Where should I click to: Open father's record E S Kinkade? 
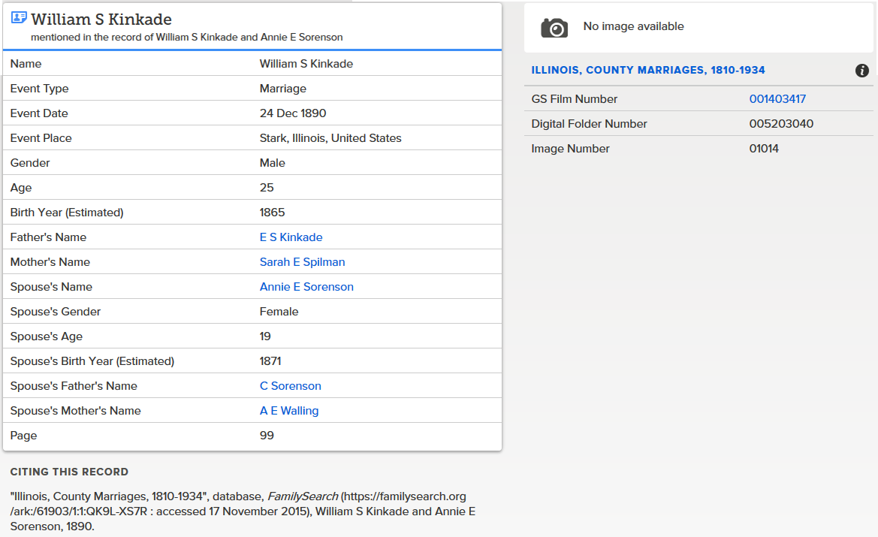(x=291, y=237)
